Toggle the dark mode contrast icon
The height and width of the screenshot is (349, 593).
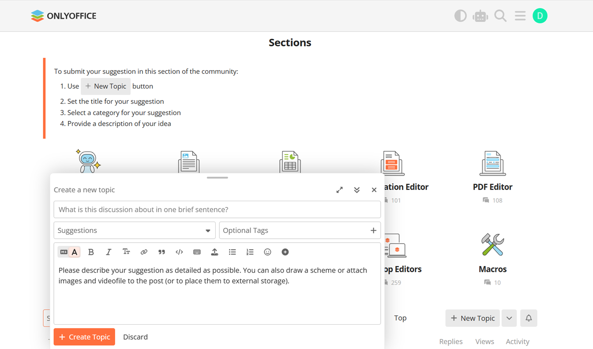[x=460, y=16]
